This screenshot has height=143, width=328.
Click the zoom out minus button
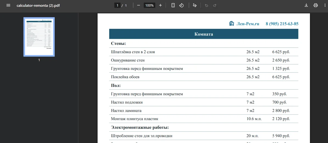point(139,5)
